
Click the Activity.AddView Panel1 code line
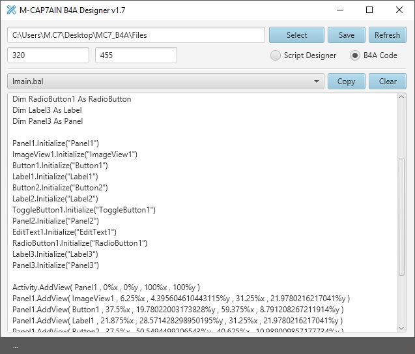106,288
